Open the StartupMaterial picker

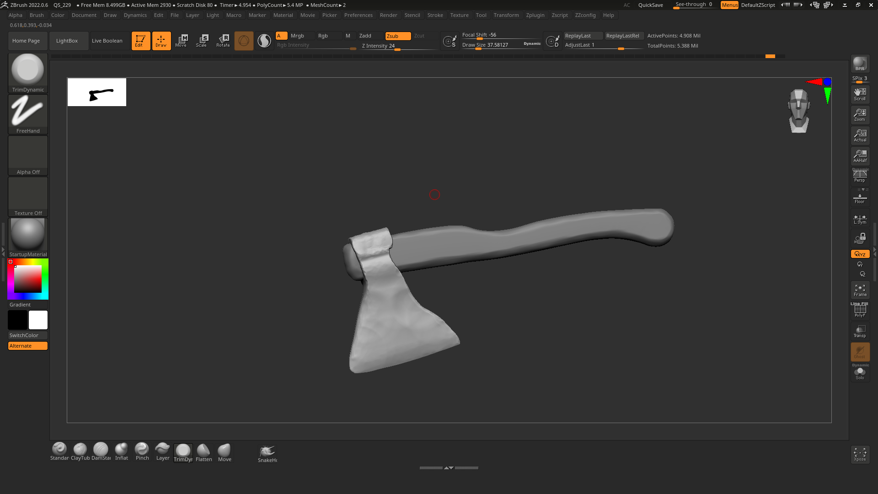point(28,238)
